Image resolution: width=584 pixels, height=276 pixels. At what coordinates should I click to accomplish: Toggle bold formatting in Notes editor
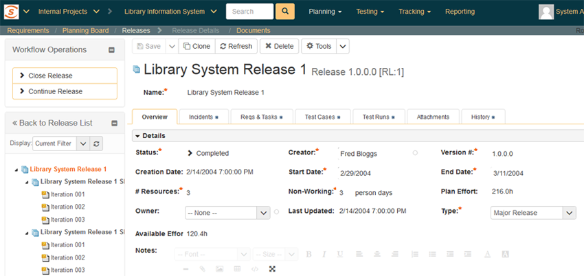(x=308, y=254)
